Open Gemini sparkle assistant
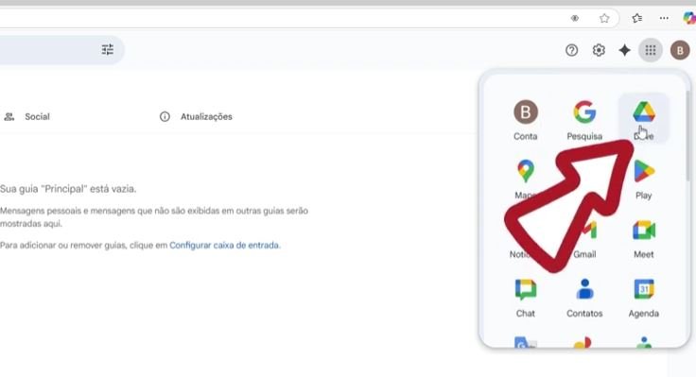The image size is (696, 377). [624, 50]
